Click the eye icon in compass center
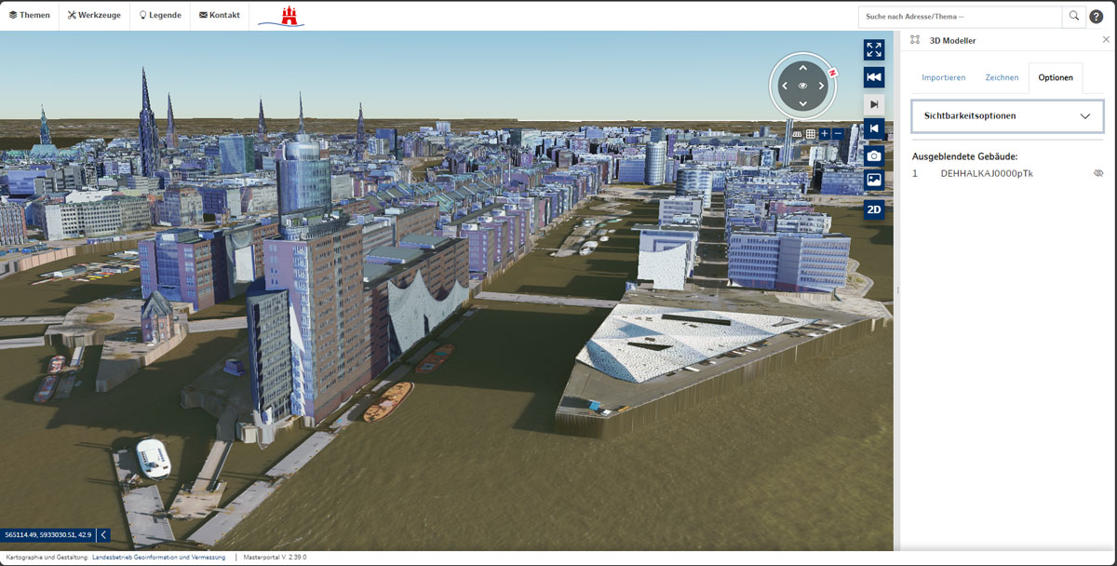Viewport: 1117px width, 566px height. point(802,86)
